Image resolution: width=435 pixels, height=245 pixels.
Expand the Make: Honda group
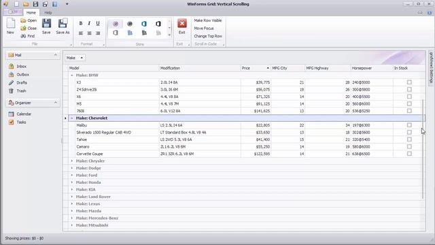coord(72,182)
